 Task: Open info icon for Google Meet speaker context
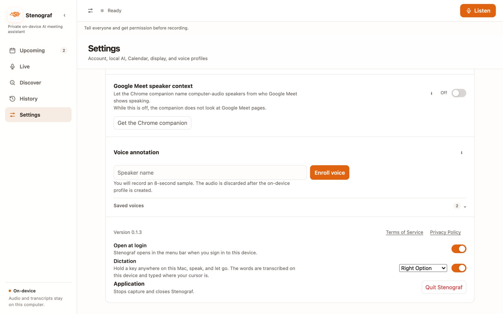[x=431, y=93]
